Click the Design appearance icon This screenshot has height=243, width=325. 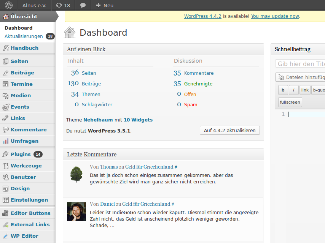[x=6, y=188]
